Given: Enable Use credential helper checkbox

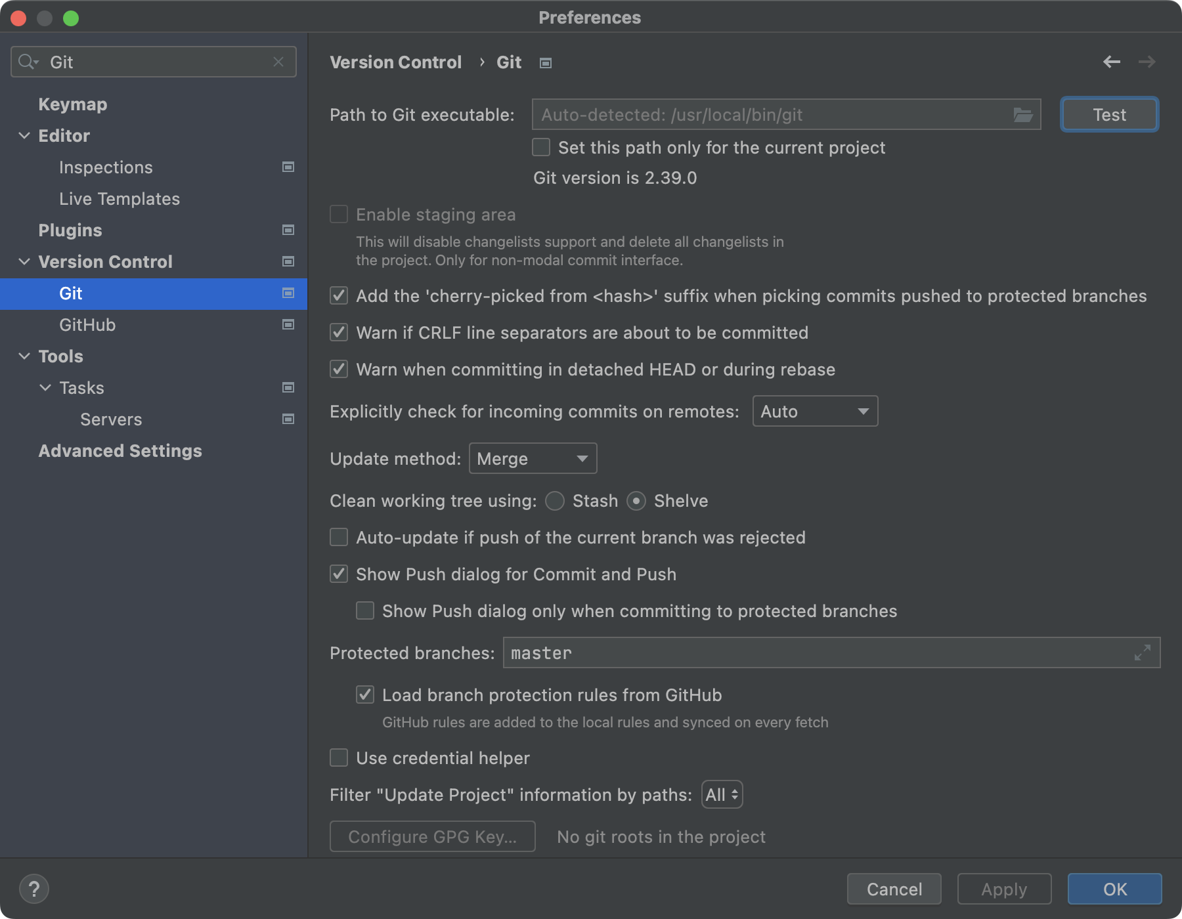Looking at the screenshot, I should click(x=339, y=758).
